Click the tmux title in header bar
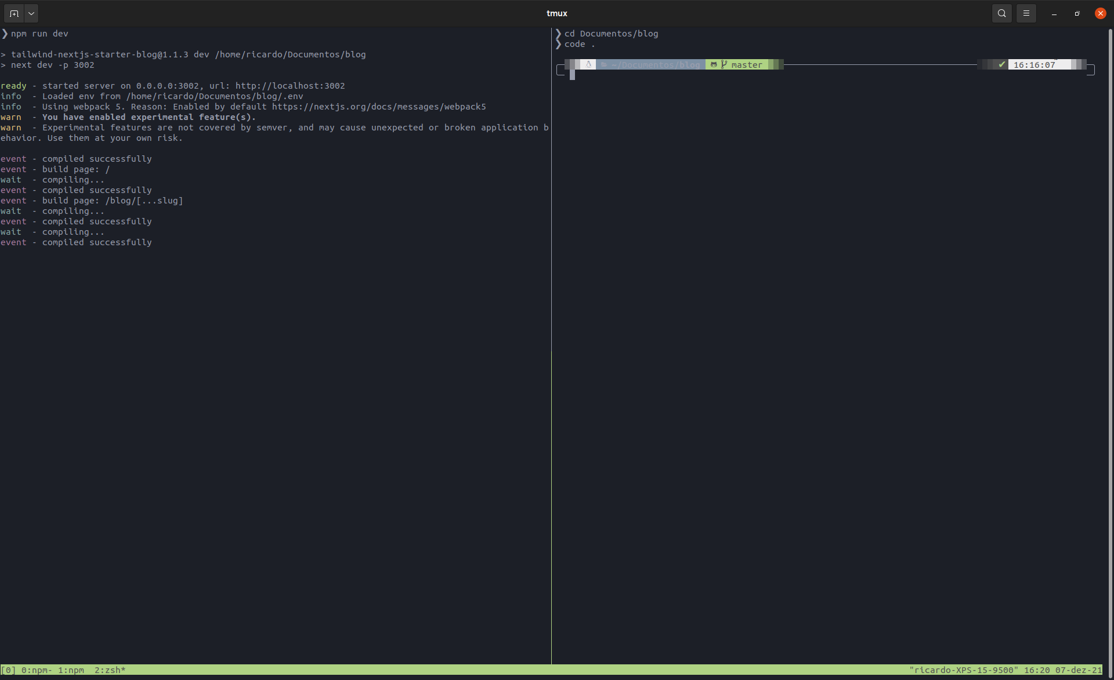This screenshot has width=1114, height=680. [x=557, y=13]
